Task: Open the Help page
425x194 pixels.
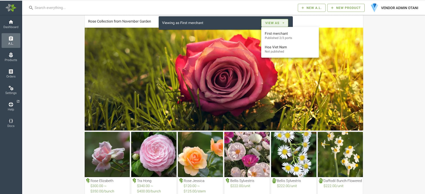Action: point(11,106)
